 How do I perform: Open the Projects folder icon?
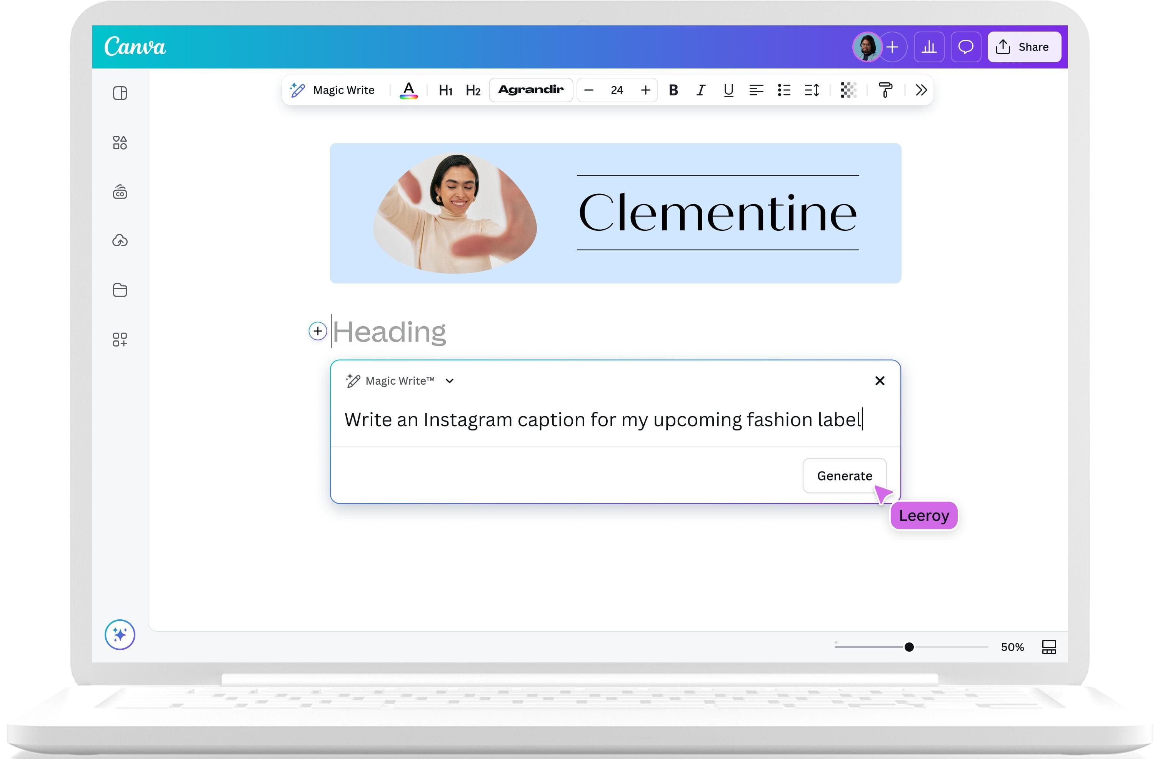(x=120, y=290)
